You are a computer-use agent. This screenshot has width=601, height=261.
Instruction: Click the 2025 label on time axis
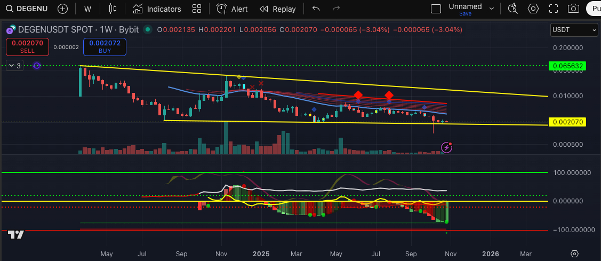(262, 254)
